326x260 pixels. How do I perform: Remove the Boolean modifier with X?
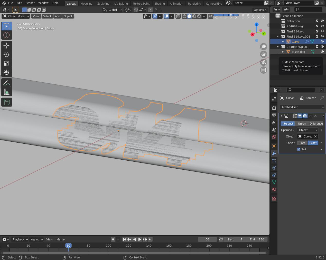315,116
